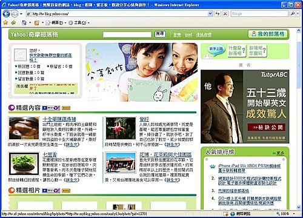Click the browser Forward arrow button
The image size is (303, 218).
click(15, 14)
